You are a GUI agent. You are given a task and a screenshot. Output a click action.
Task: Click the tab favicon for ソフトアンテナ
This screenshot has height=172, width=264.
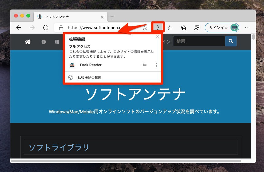(39, 17)
